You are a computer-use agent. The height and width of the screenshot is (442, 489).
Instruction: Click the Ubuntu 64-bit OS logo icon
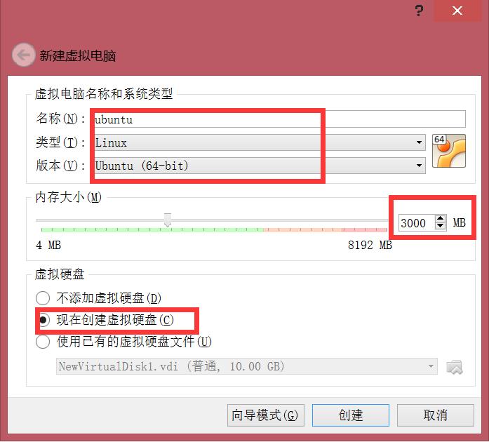pos(449,151)
